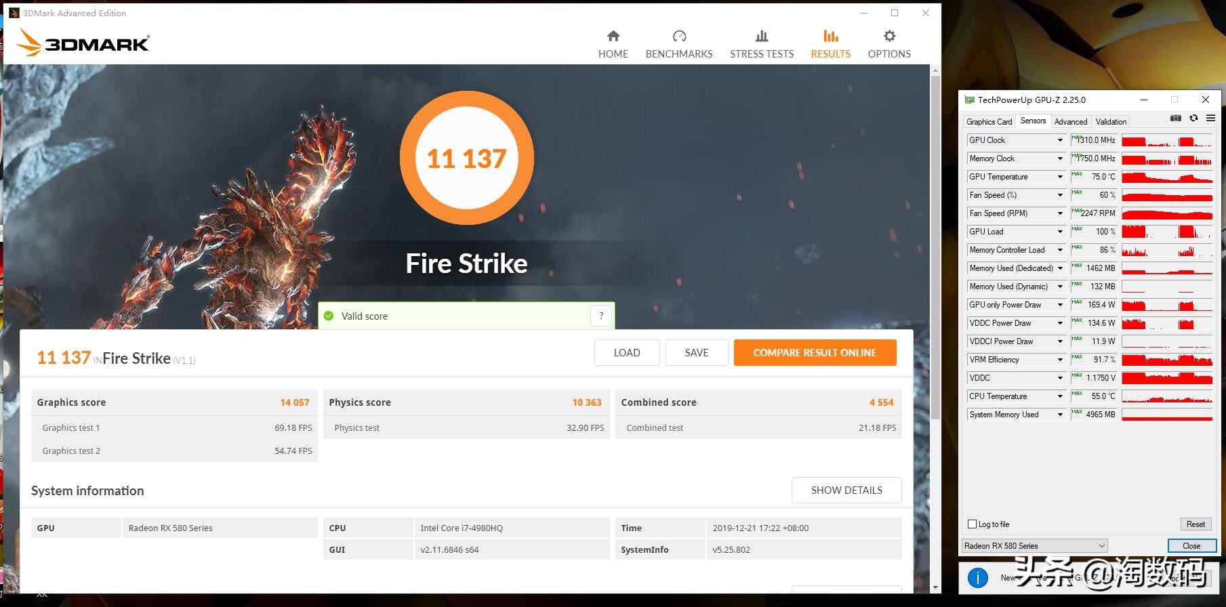Click System Memory Used 4965 MB value
This screenshot has width=1226, height=607.
pyautogui.click(x=1093, y=415)
